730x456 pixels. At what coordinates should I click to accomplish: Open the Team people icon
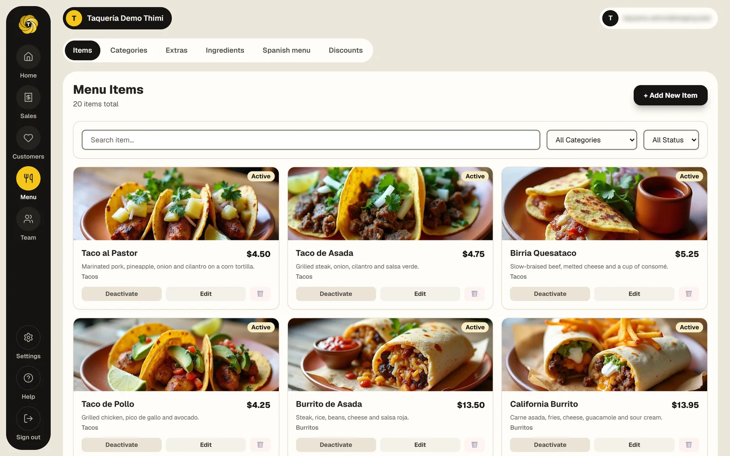[x=28, y=219]
